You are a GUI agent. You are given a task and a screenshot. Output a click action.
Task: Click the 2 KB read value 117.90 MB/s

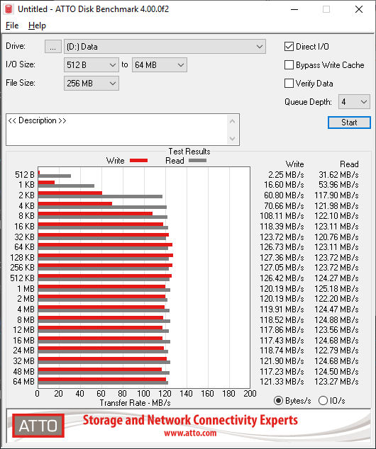[x=336, y=195]
